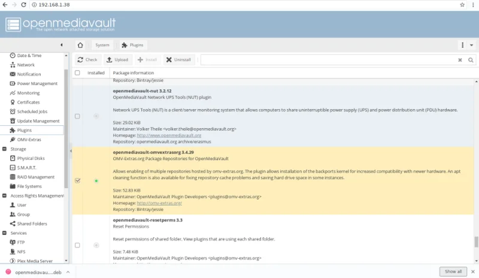Open openmediavault.org homepage link
The image size is (479, 278).
tap(169, 135)
